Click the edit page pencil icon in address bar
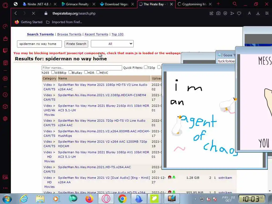The height and width of the screenshot is (204, 272). [x=211, y=13]
